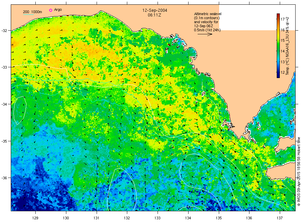Image resolution: width=303 pixels, height=222 pixels.
Task: Click longitude label '132'
Action: pos(127,218)
